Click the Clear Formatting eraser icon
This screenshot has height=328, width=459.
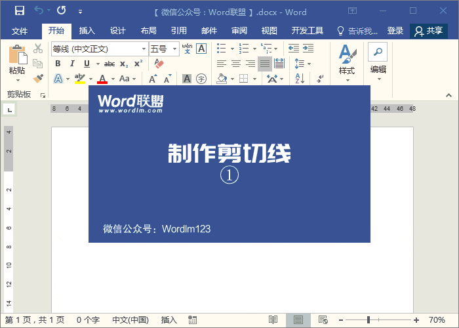pyautogui.click(x=159, y=64)
